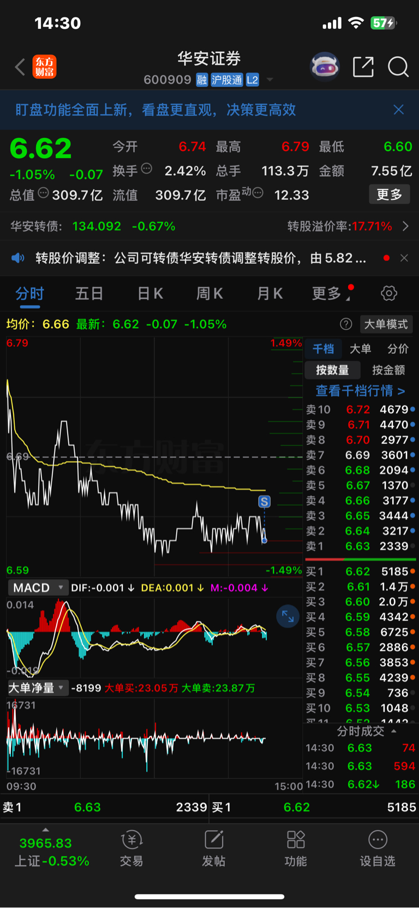Switch to 分时 tab
The height and width of the screenshot is (908, 419).
point(29,294)
